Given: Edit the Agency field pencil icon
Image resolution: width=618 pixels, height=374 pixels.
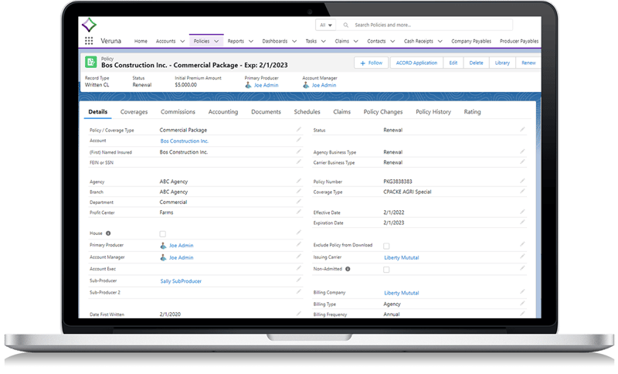Looking at the screenshot, I should click(299, 181).
